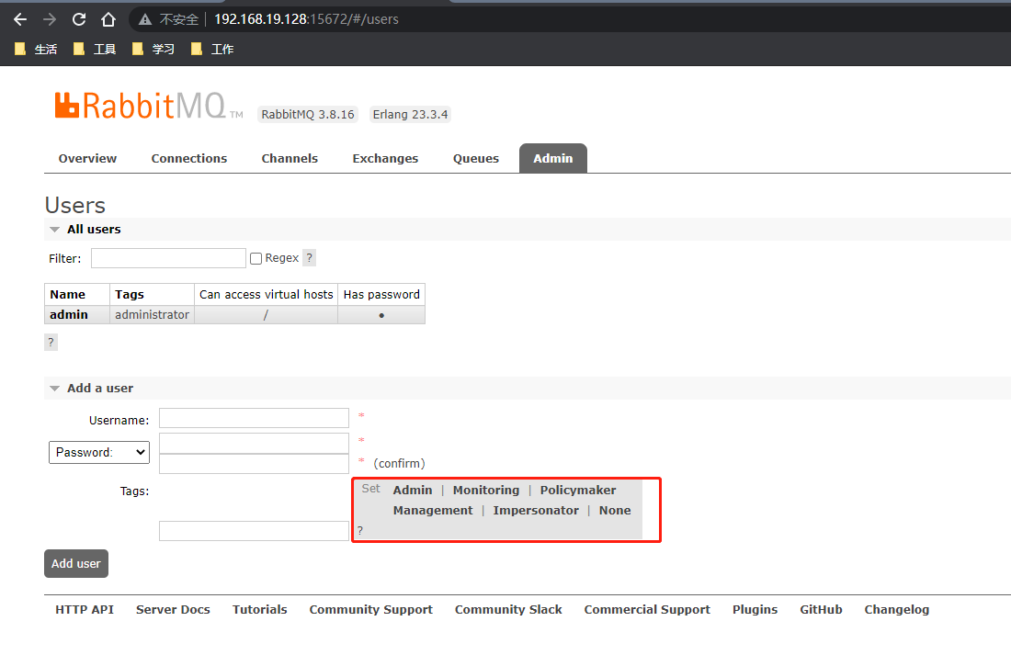Open help icon below users table

pos(51,343)
